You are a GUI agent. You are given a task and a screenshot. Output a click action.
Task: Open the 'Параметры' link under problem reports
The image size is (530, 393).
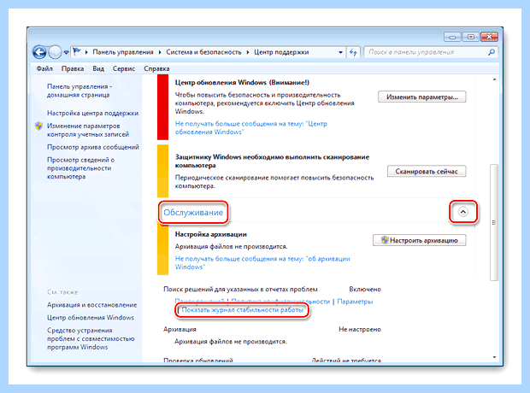pos(355,302)
